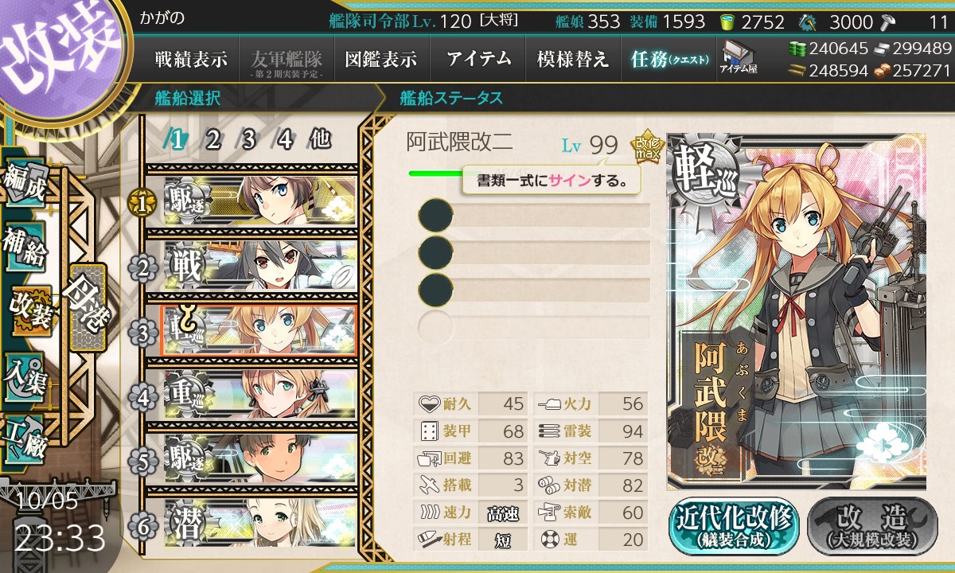Select the third empty equipment slot
Image resolution: width=955 pixels, height=573 pixels.
[534, 288]
